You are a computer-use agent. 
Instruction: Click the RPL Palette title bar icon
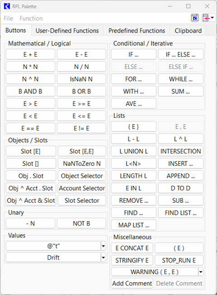point(7,6)
